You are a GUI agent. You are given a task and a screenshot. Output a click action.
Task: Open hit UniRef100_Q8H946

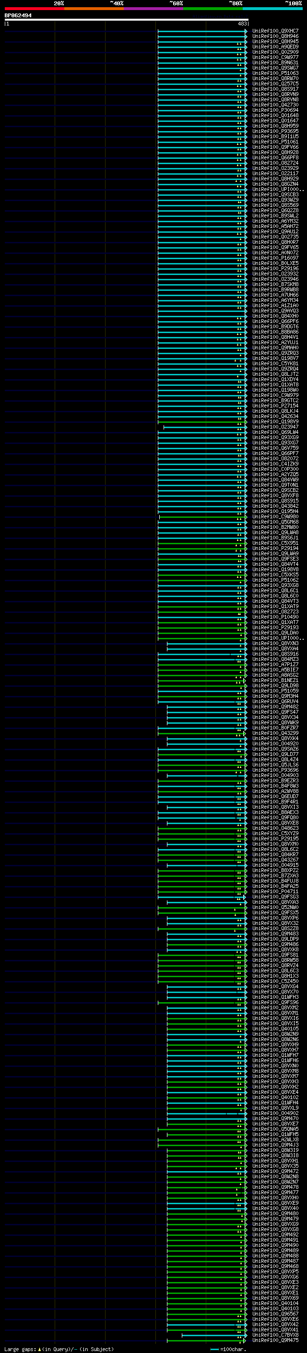[x=275, y=36]
